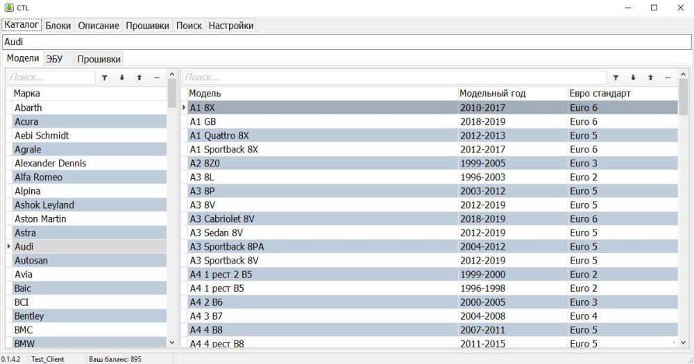Select the ЭБУ sub-tab
The width and height of the screenshot is (694, 364).
click(x=54, y=59)
